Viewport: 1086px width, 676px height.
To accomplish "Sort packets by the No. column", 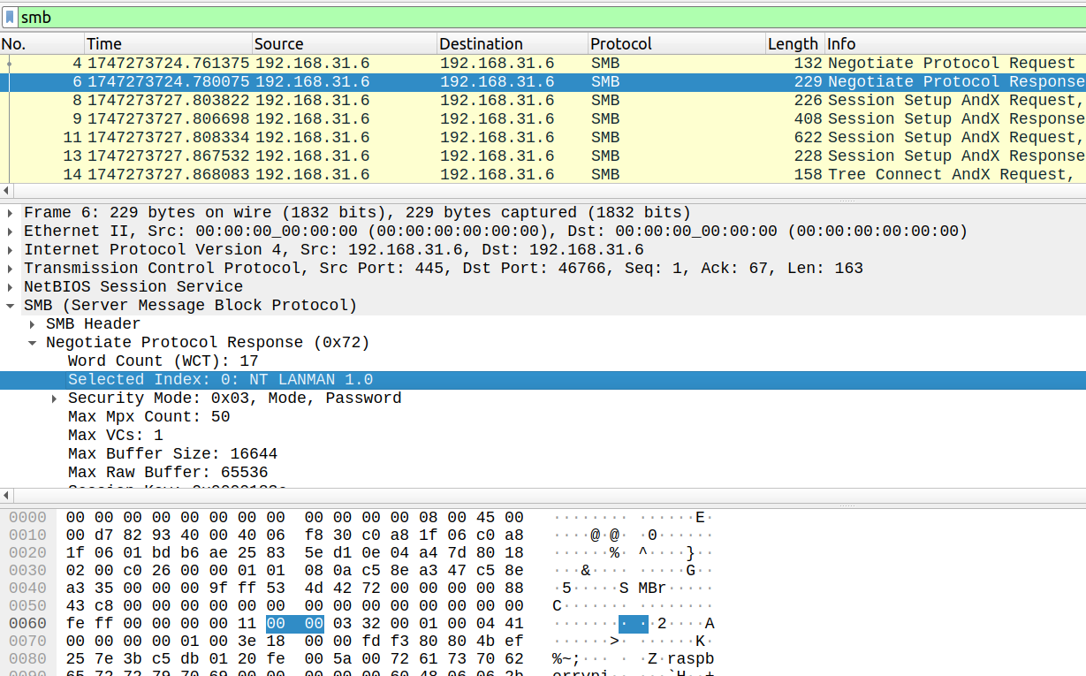I will [42, 44].
